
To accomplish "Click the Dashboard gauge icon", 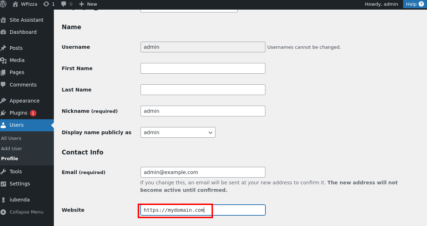I will [4, 32].
